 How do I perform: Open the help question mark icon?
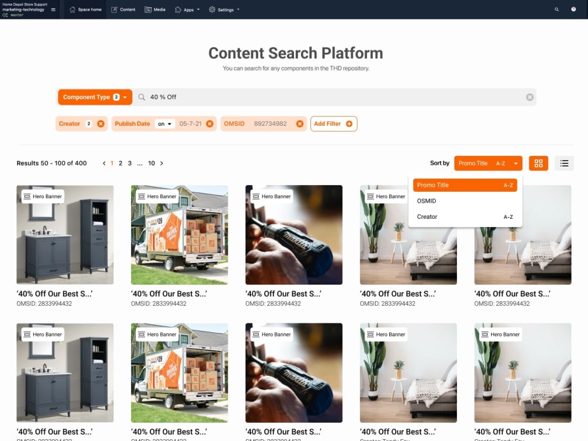coord(573,9)
